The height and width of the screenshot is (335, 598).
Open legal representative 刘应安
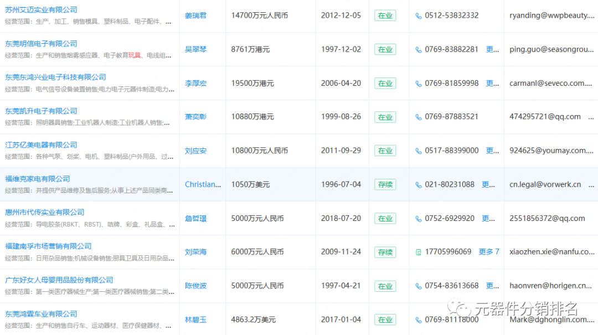[x=195, y=151]
